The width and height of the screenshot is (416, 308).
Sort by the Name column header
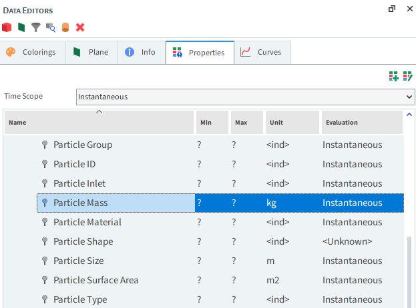[x=99, y=123]
